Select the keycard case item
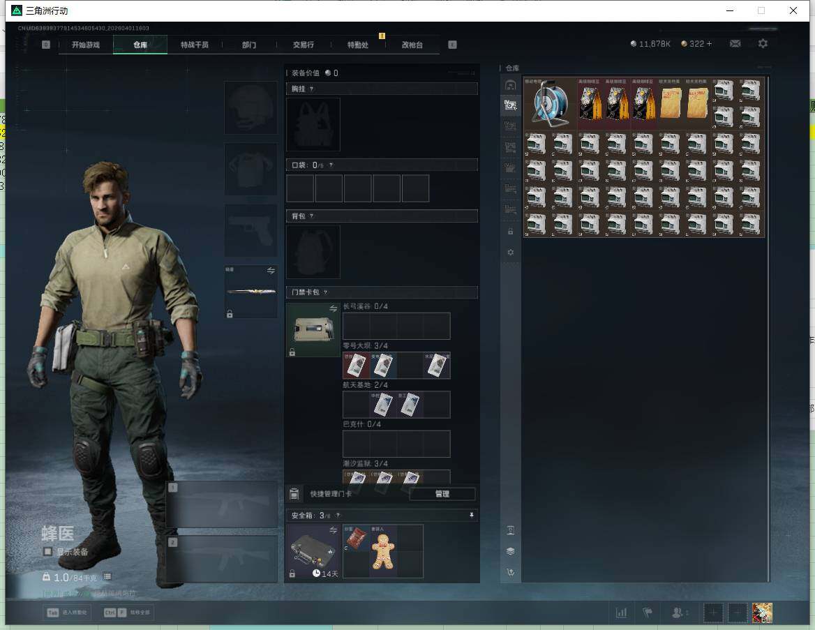The height and width of the screenshot is (630, 815). click(313, 330)
